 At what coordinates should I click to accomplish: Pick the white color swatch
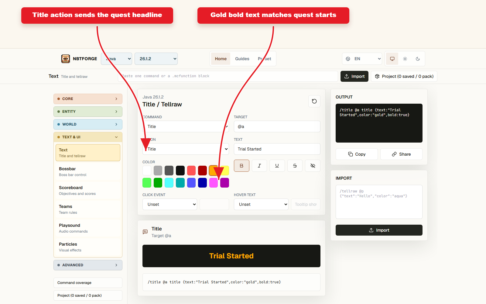[x=147, y=171]
